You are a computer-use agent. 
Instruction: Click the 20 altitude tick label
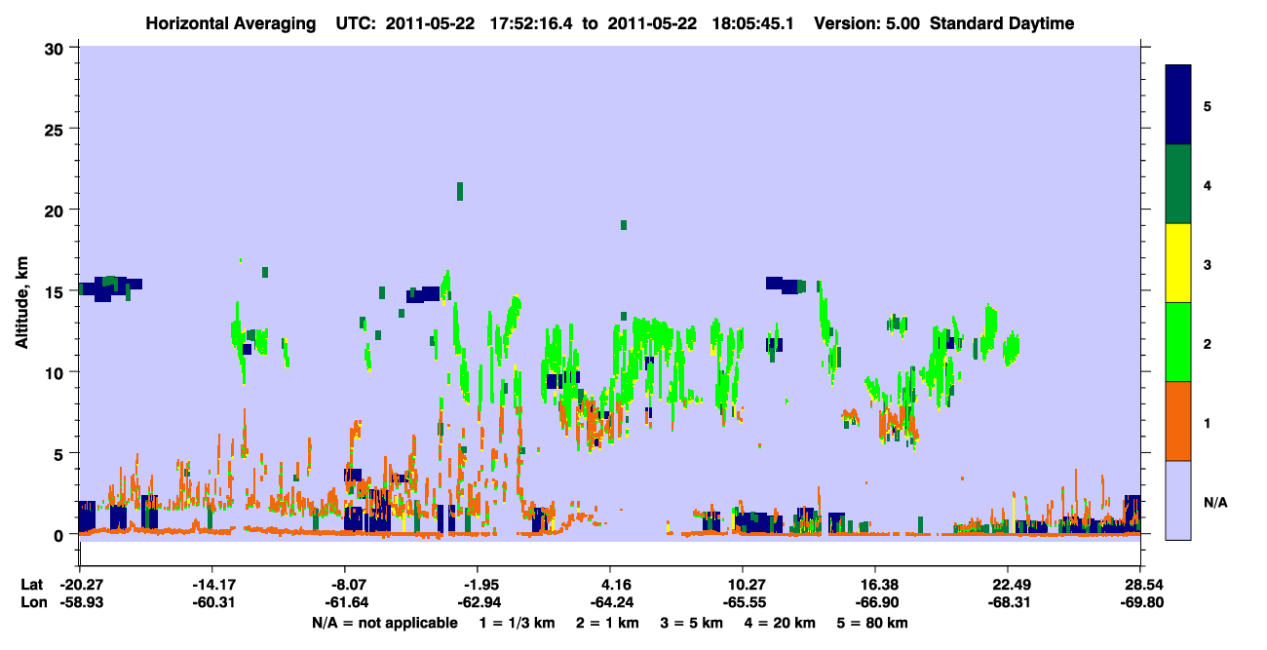(56, 210)
